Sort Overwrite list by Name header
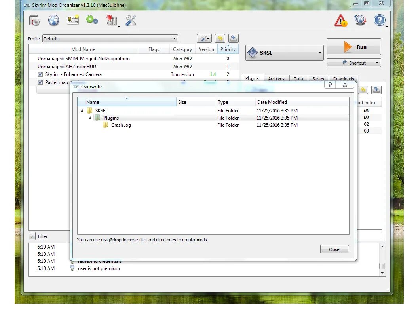The width and height of the screenshot is (418, 323). pyautogui.click(x=127, y=102)
